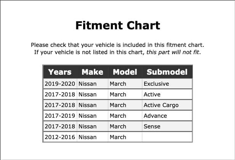Image resolution: width=235 pixels, height=160 pixels.
Task: Select the Years column header
Action: pos(60,72)
